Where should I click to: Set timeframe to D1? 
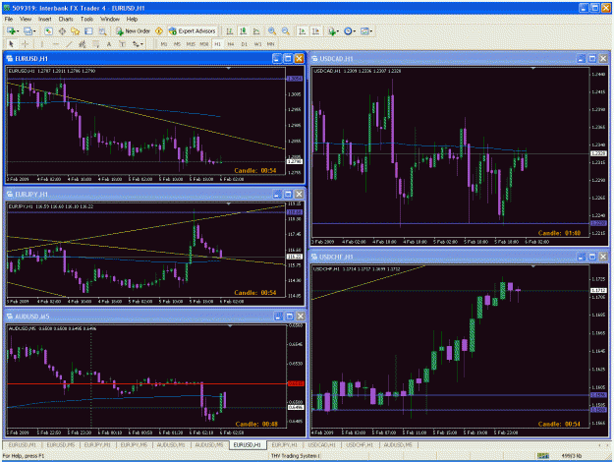click(x=244, y=44)
